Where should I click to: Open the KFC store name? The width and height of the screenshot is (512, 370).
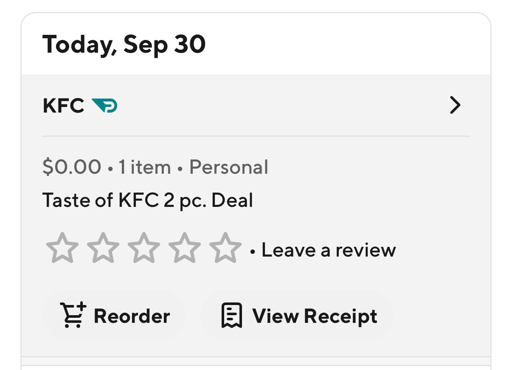click(x=64, y=105)
